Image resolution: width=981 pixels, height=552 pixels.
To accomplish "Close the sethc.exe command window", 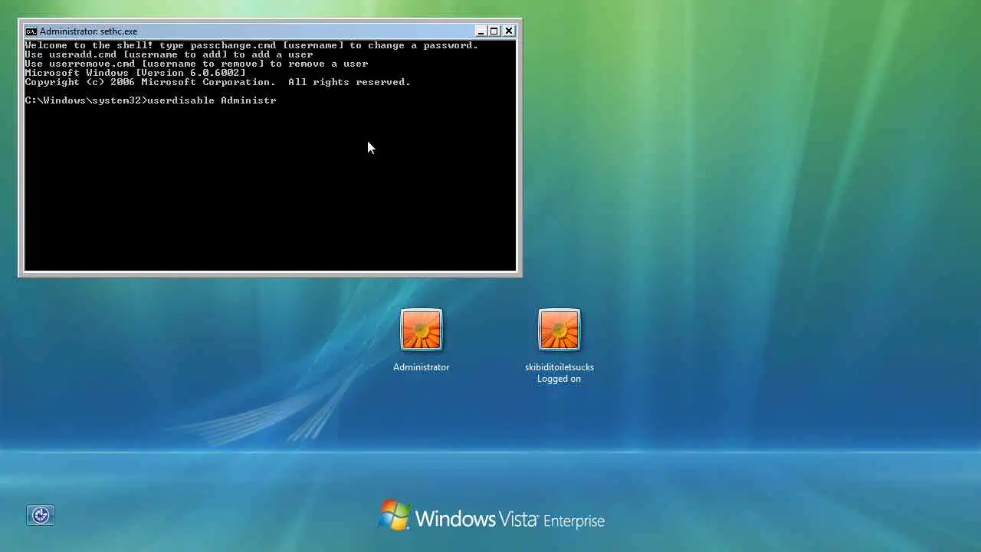I will (x=508, y=31).
